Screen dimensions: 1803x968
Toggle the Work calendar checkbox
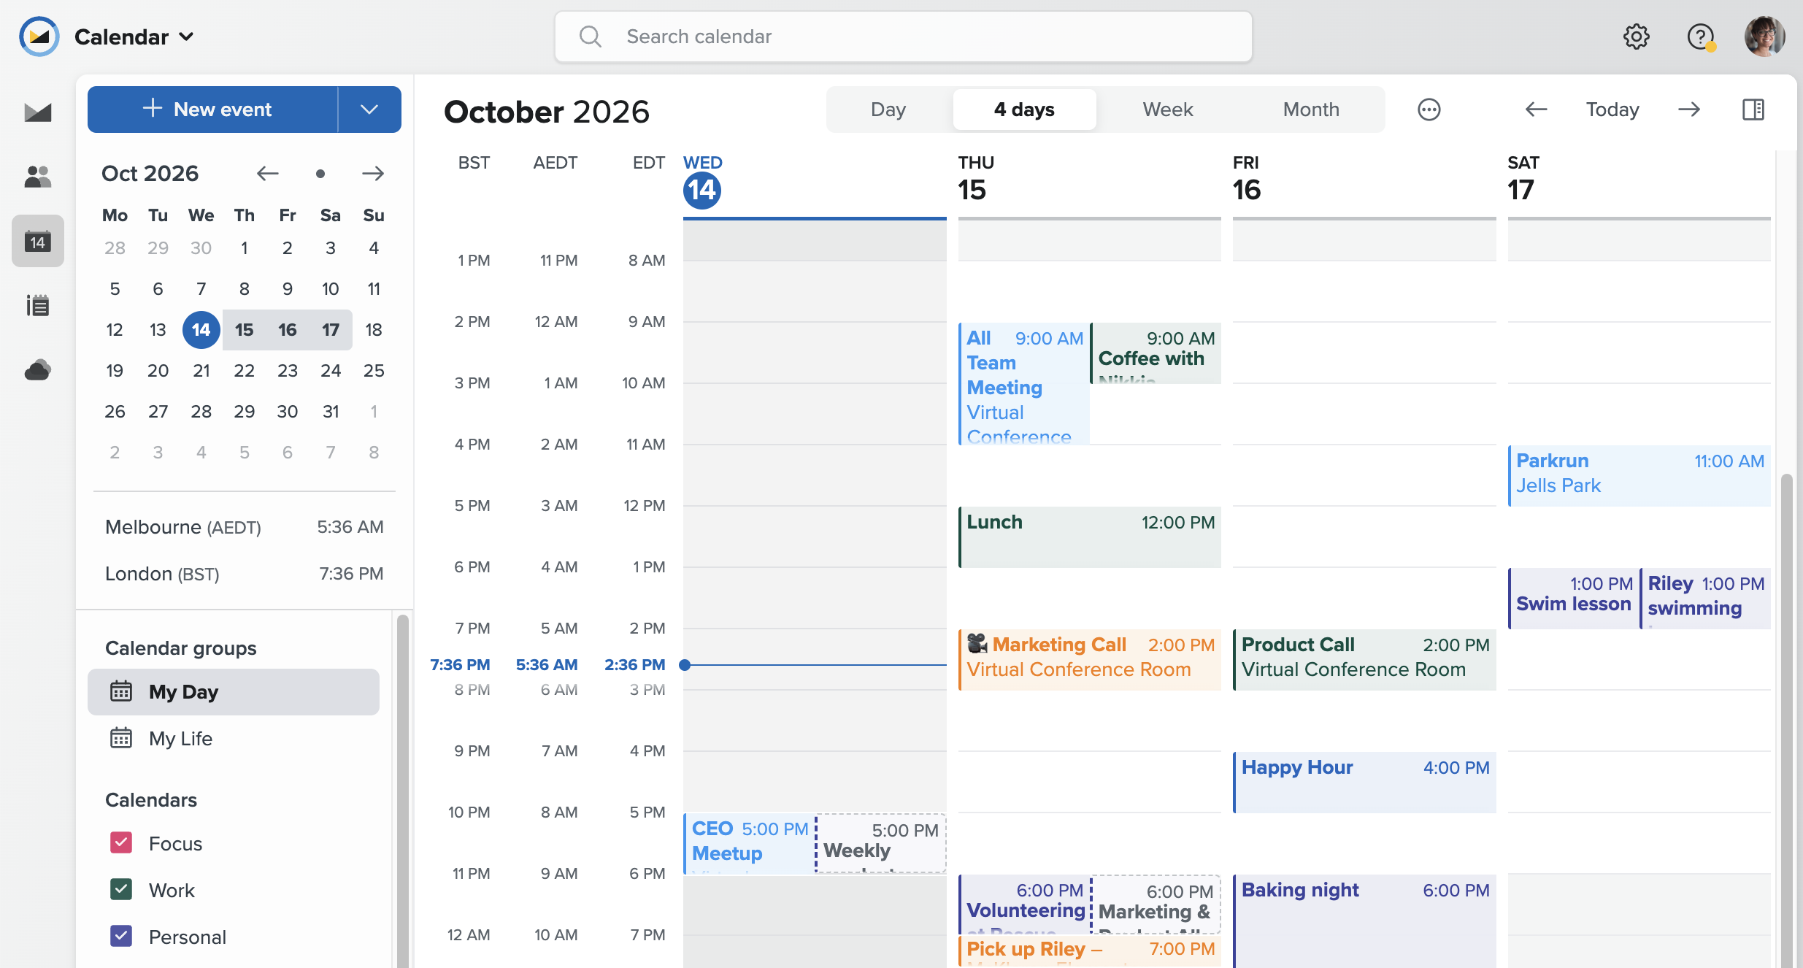tap(121, 890)
